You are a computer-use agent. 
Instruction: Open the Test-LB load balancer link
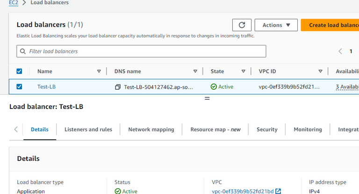click(47, 87)
